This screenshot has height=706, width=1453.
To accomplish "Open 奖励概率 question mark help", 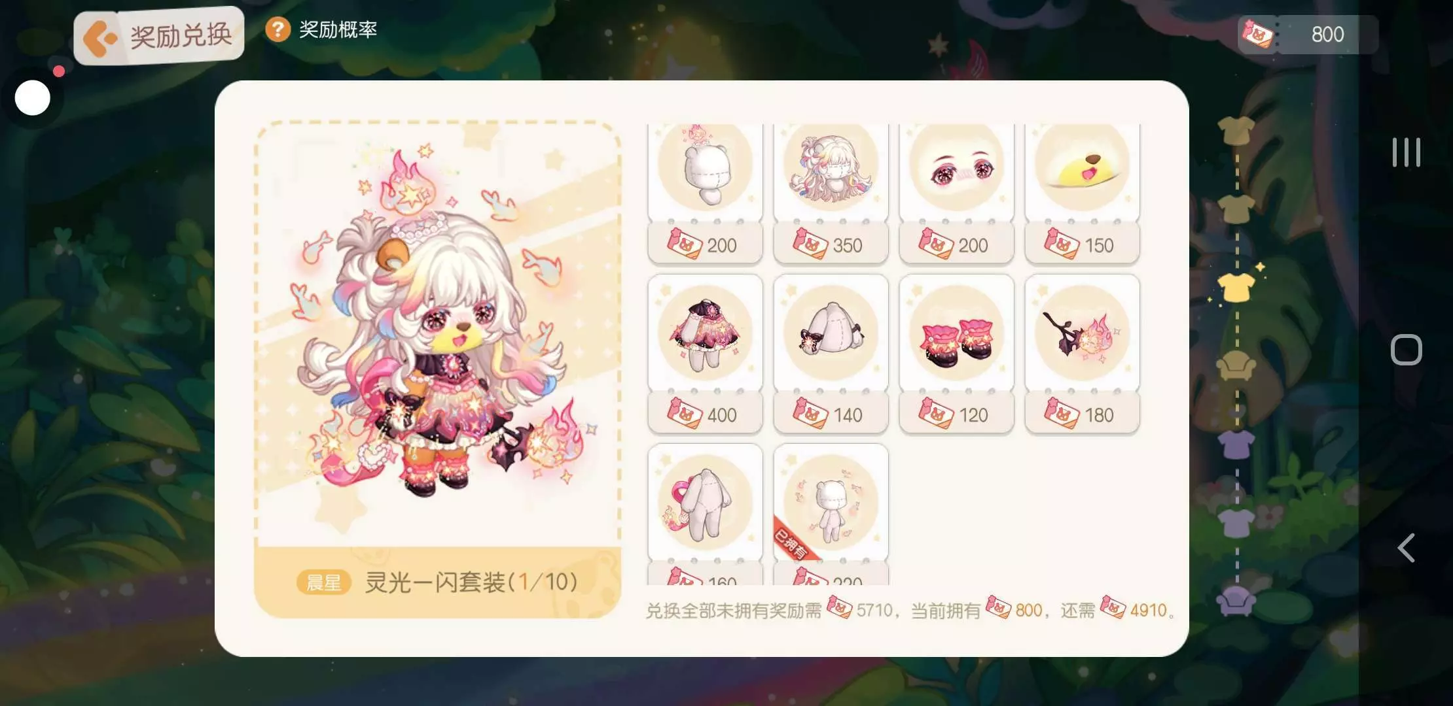I will point(278,29).
